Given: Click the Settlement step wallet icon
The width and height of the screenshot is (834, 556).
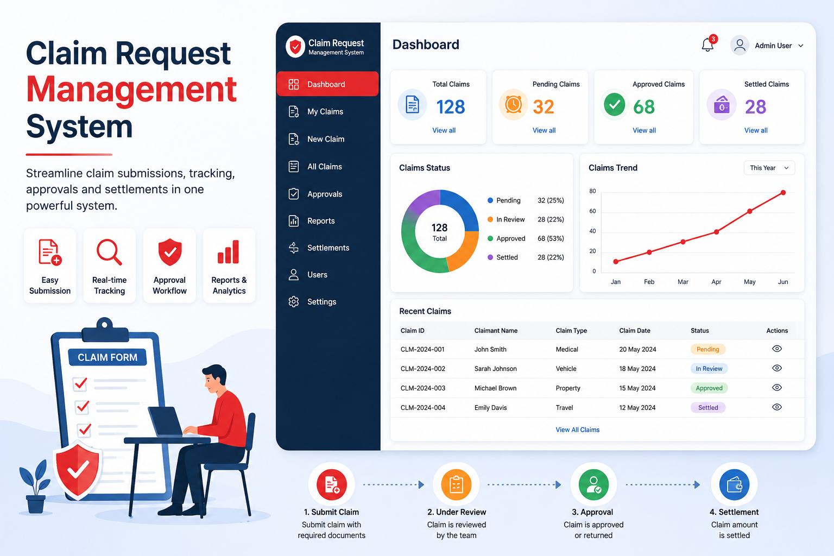Looking at the screenshot, I should coord(734,484).
